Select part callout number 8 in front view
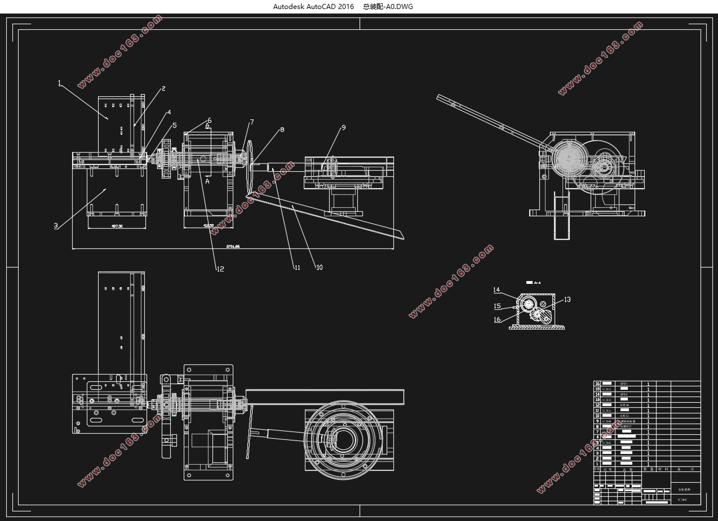The width and height of the screenshot is (718, 521). (x=282, y=130)
